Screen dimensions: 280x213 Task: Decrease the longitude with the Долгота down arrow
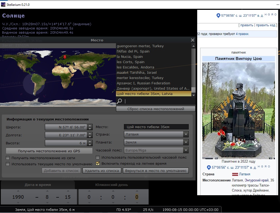[90, 137]
